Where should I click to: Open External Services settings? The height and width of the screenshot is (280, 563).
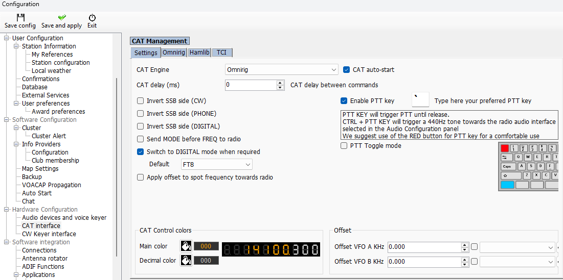[46, 95]
